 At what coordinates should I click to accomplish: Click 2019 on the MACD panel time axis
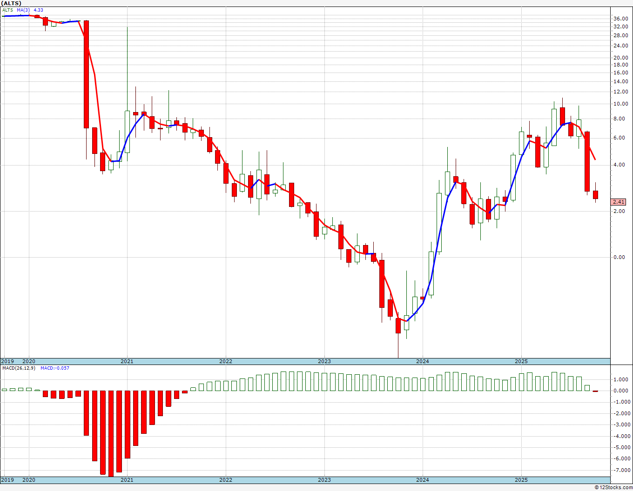pos(7,480)
